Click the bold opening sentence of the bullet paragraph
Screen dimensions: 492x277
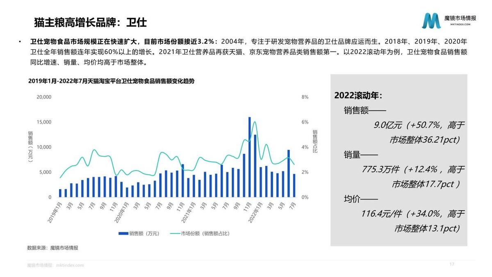point(125,42)
